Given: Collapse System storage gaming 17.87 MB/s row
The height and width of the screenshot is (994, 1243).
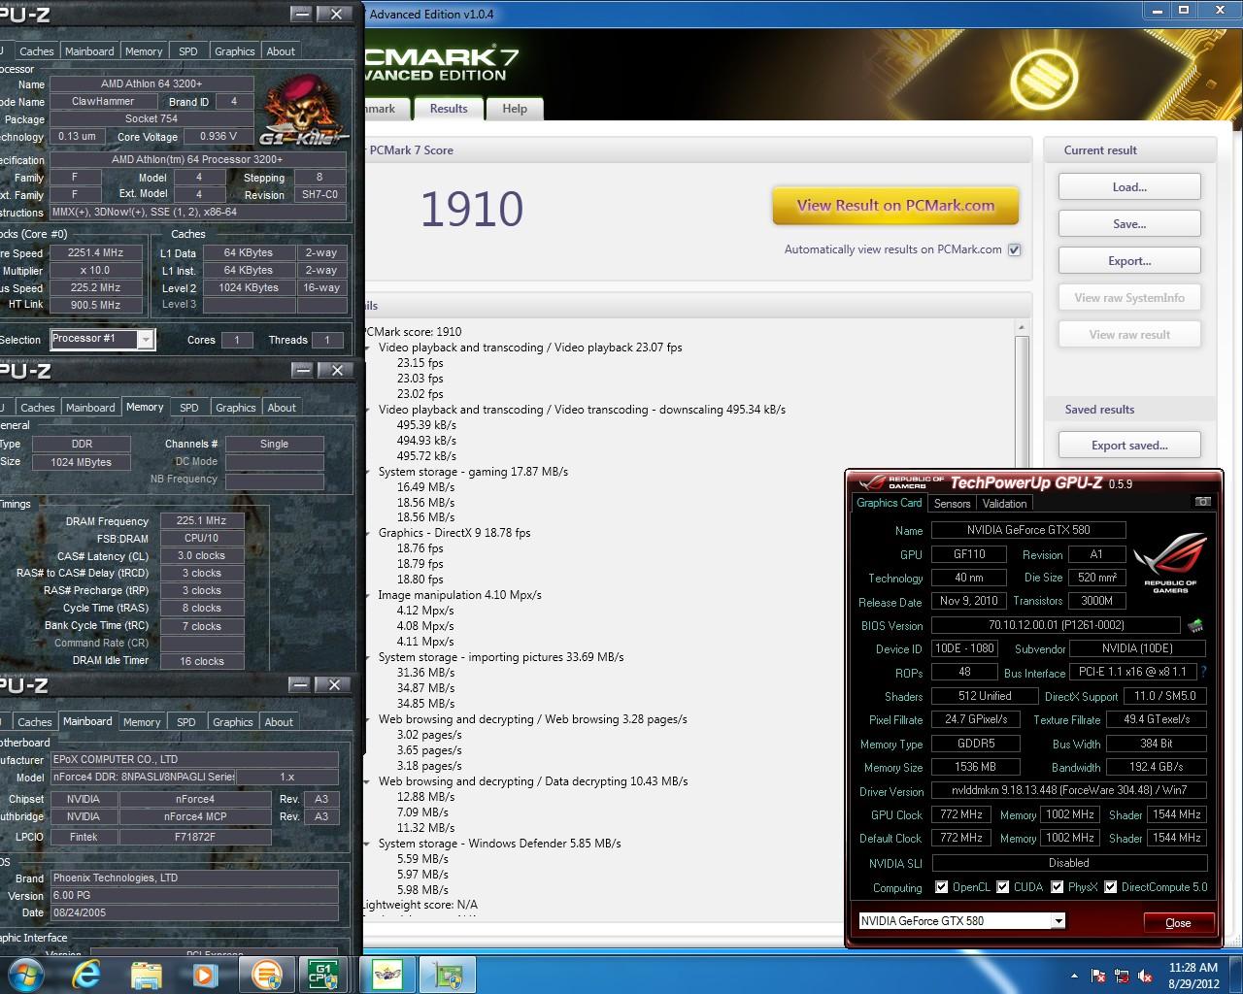Looking at the screenshot, I should (367, 472).
